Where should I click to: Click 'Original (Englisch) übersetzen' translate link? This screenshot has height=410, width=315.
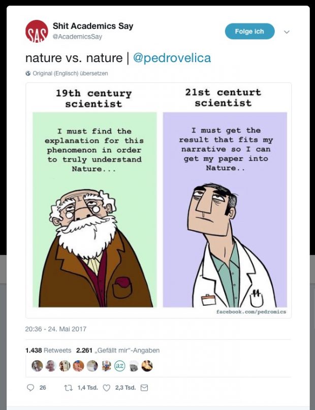pyautogui.click(x=70, y=73)
